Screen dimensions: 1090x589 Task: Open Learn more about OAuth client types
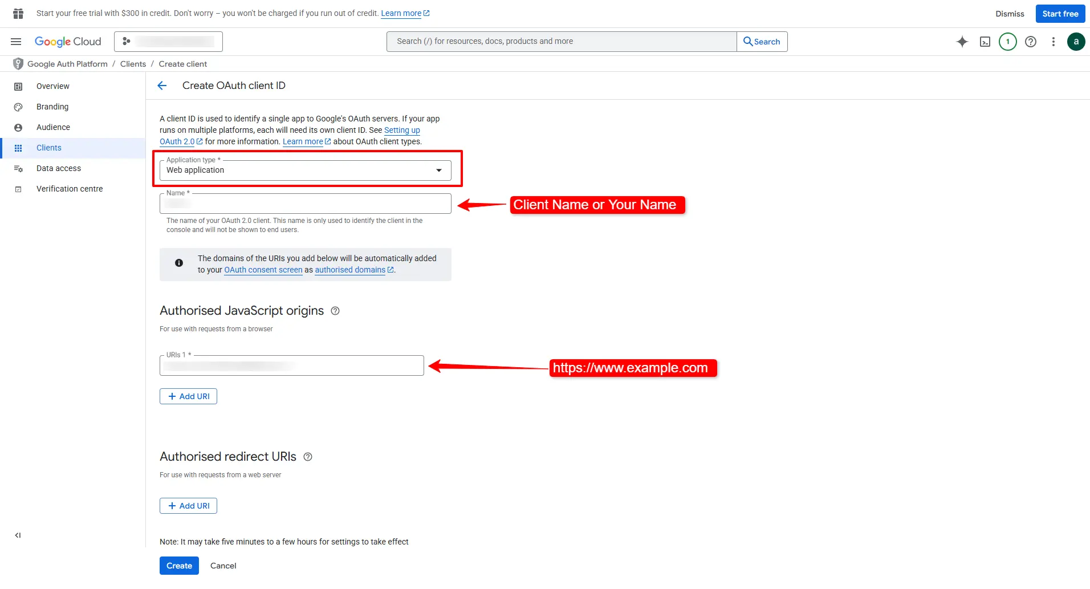coord(307,141)
